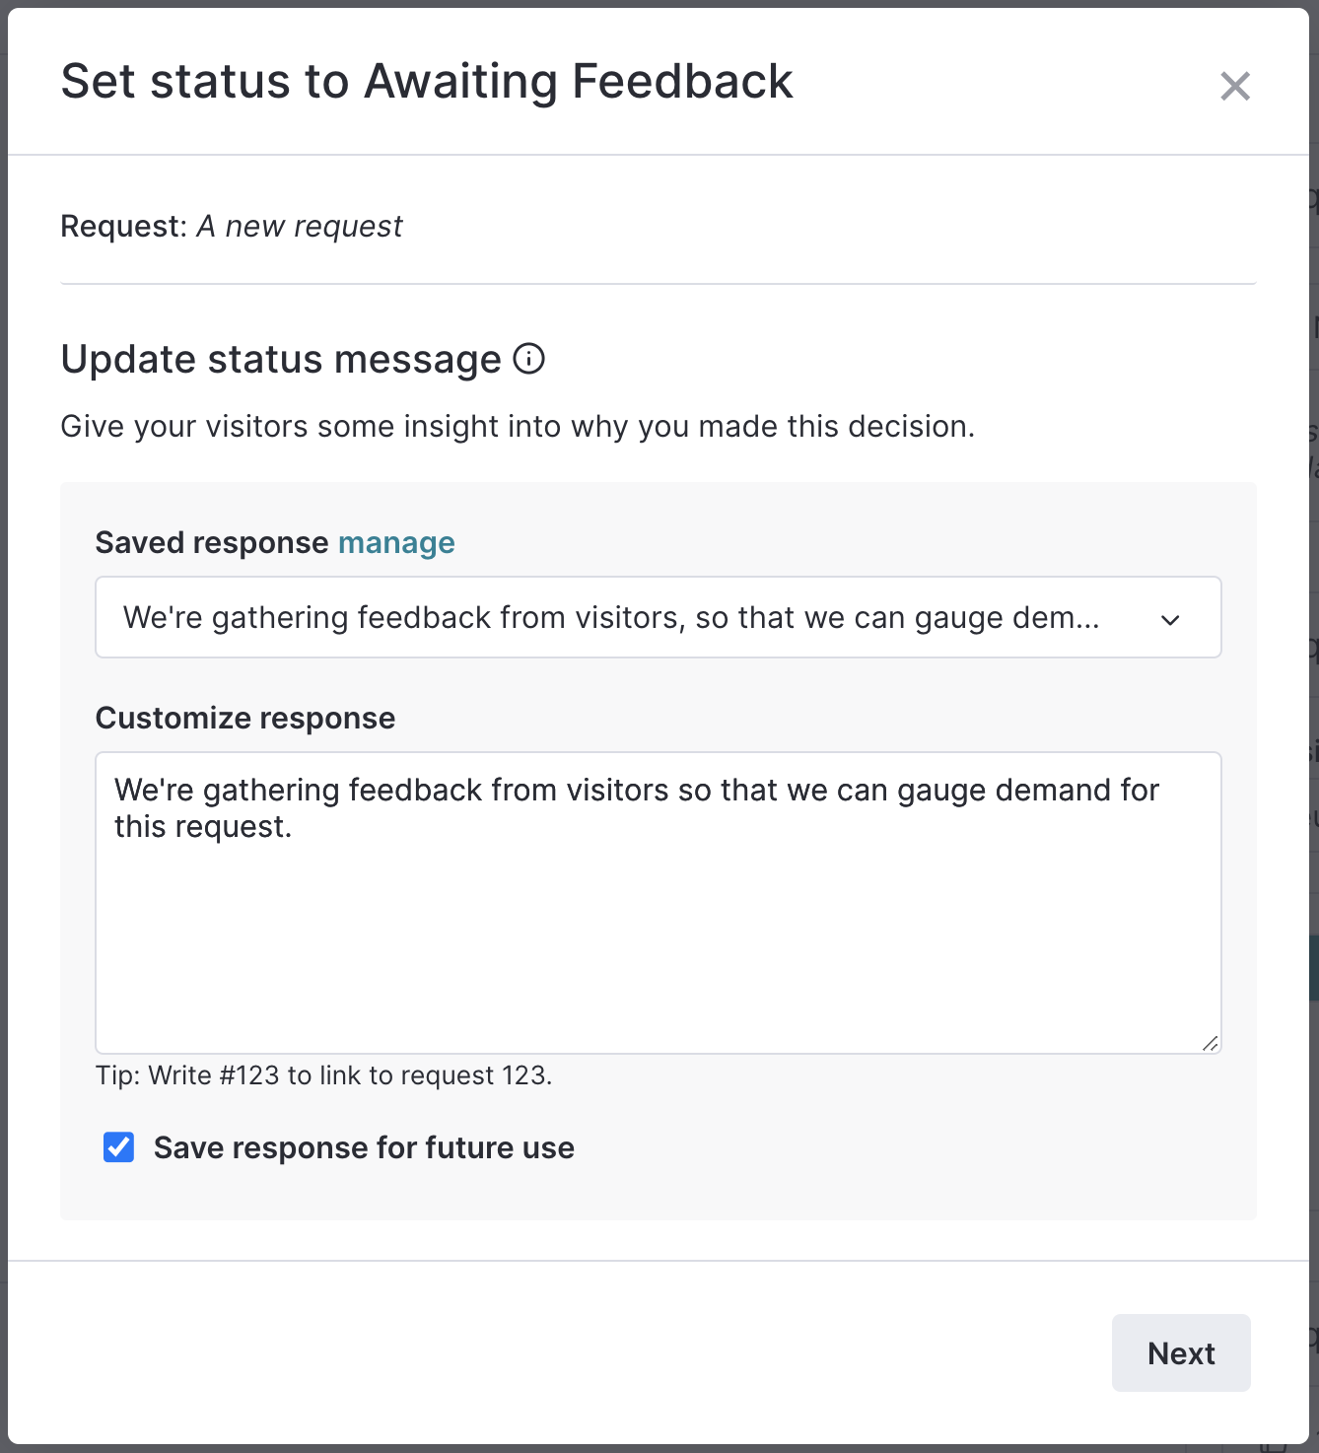The height and width of the screenshot is (1453, 1319).
Task: Click the info icon beside Update status message
Action: click(x=528, y=359)
